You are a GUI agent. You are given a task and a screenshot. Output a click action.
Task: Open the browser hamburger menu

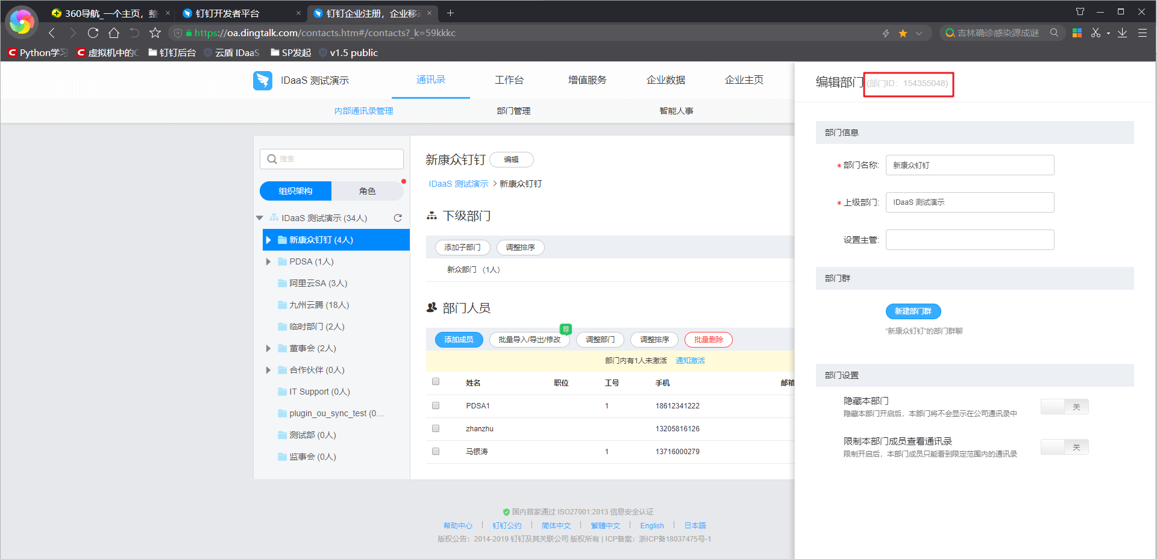click(x=1142, y=33)
